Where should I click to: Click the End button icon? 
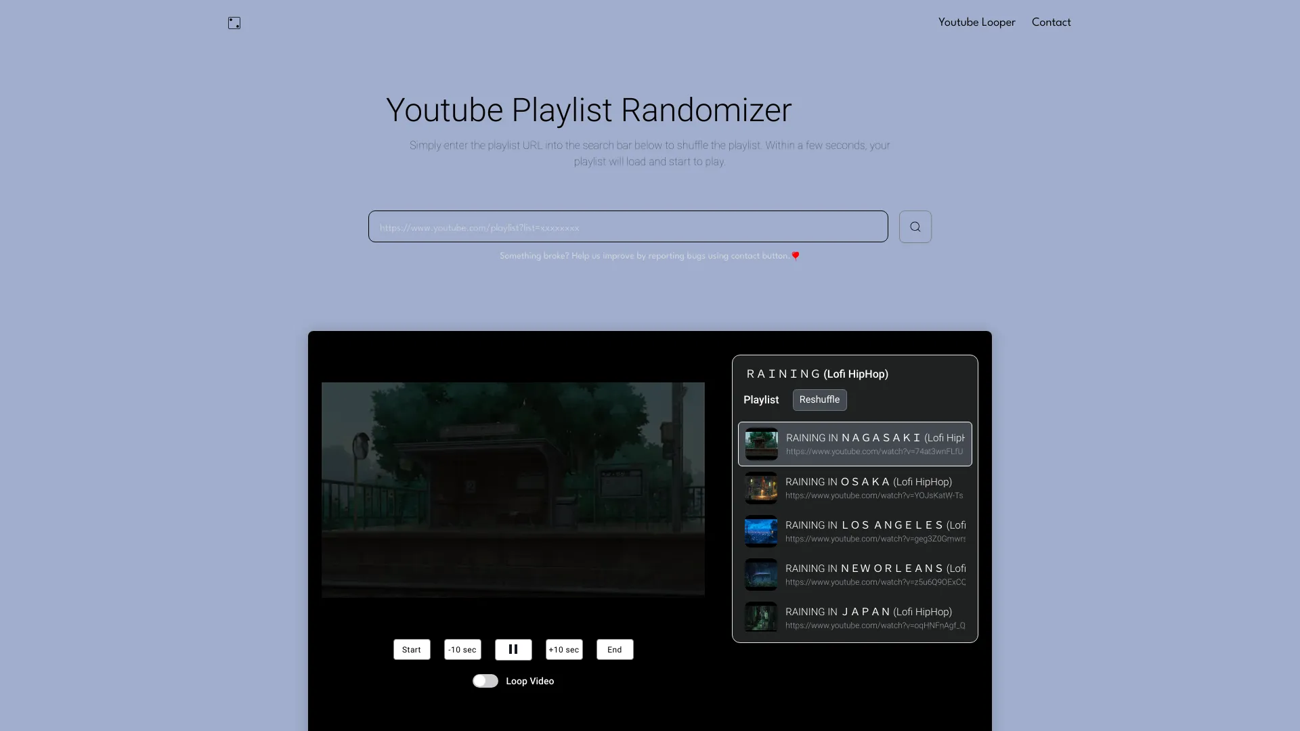tap(614, 650)
